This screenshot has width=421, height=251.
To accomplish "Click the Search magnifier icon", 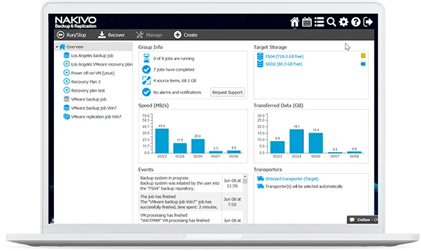I will pos(331,21).
